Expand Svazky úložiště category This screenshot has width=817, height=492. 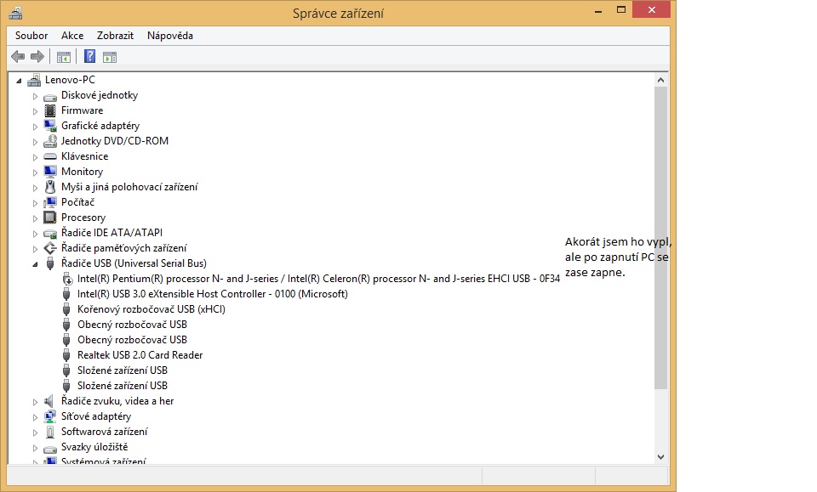pyautogui.click(x=36, y=448)
